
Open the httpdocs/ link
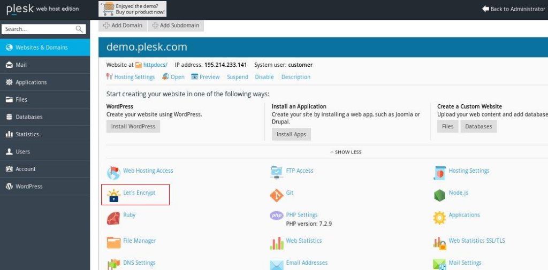pyautogui.click(x=155, y=65)
